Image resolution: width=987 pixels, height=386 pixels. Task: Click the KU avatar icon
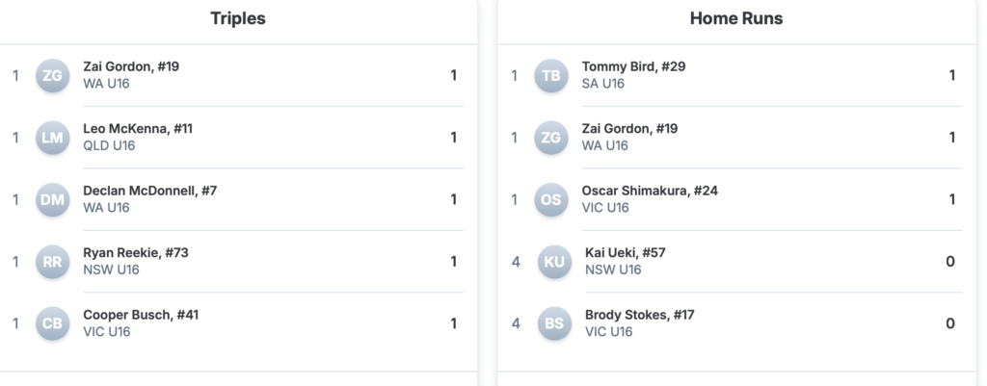coord(554,262)
